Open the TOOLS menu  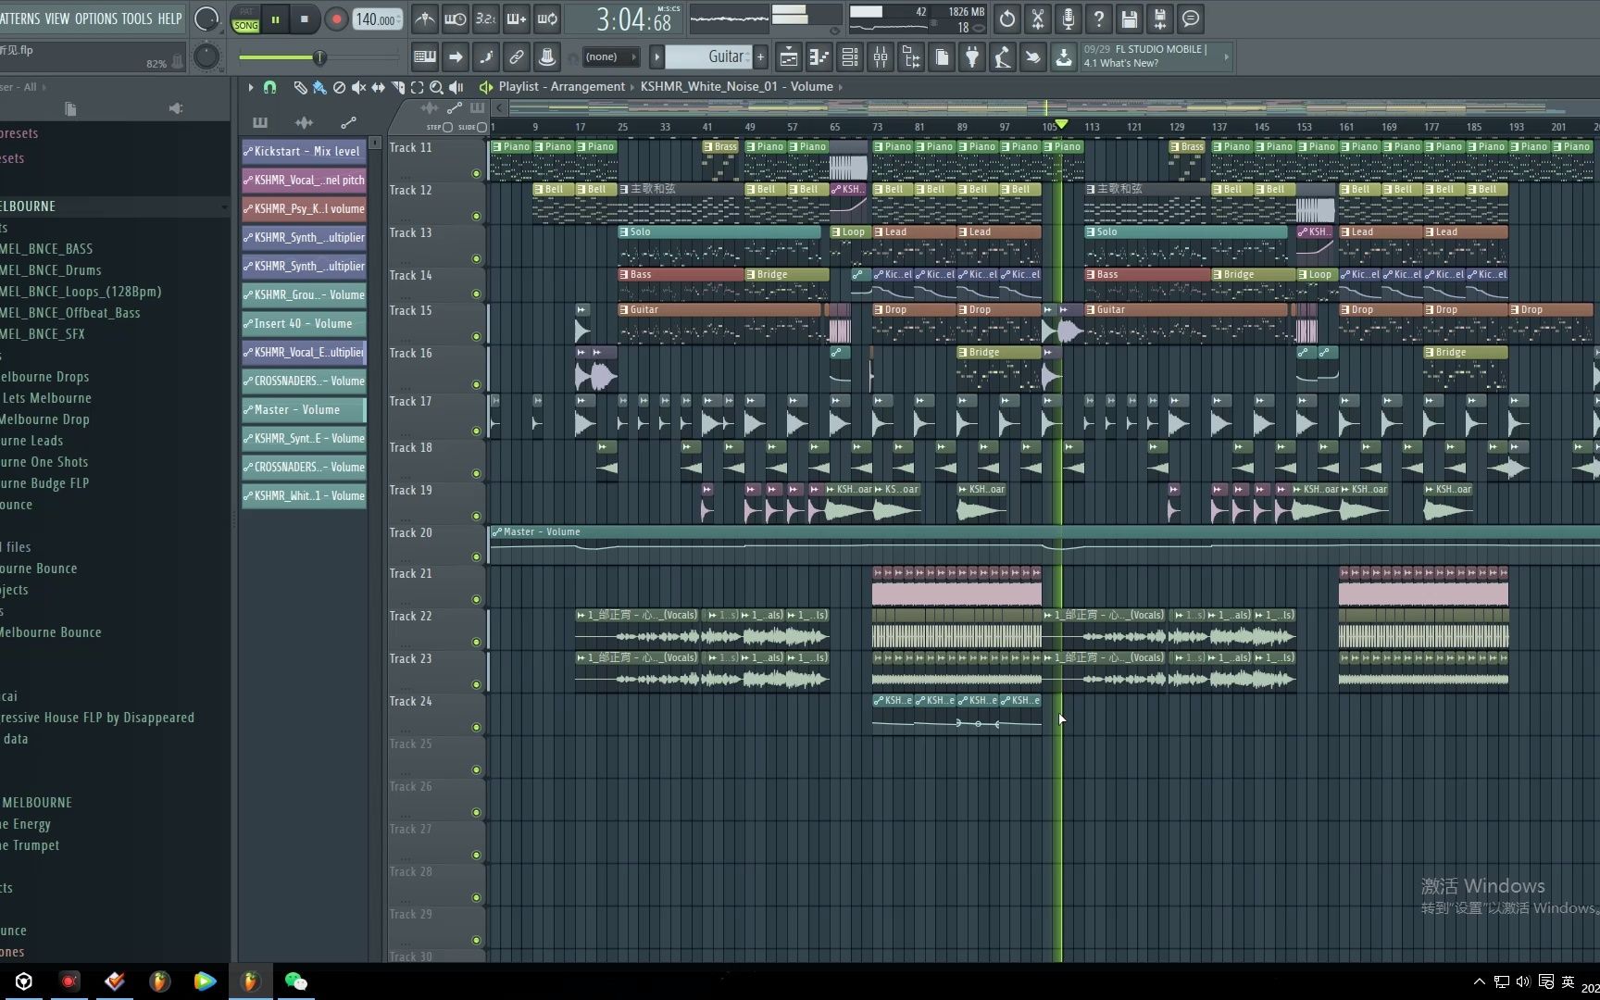[x=137, y=19]
